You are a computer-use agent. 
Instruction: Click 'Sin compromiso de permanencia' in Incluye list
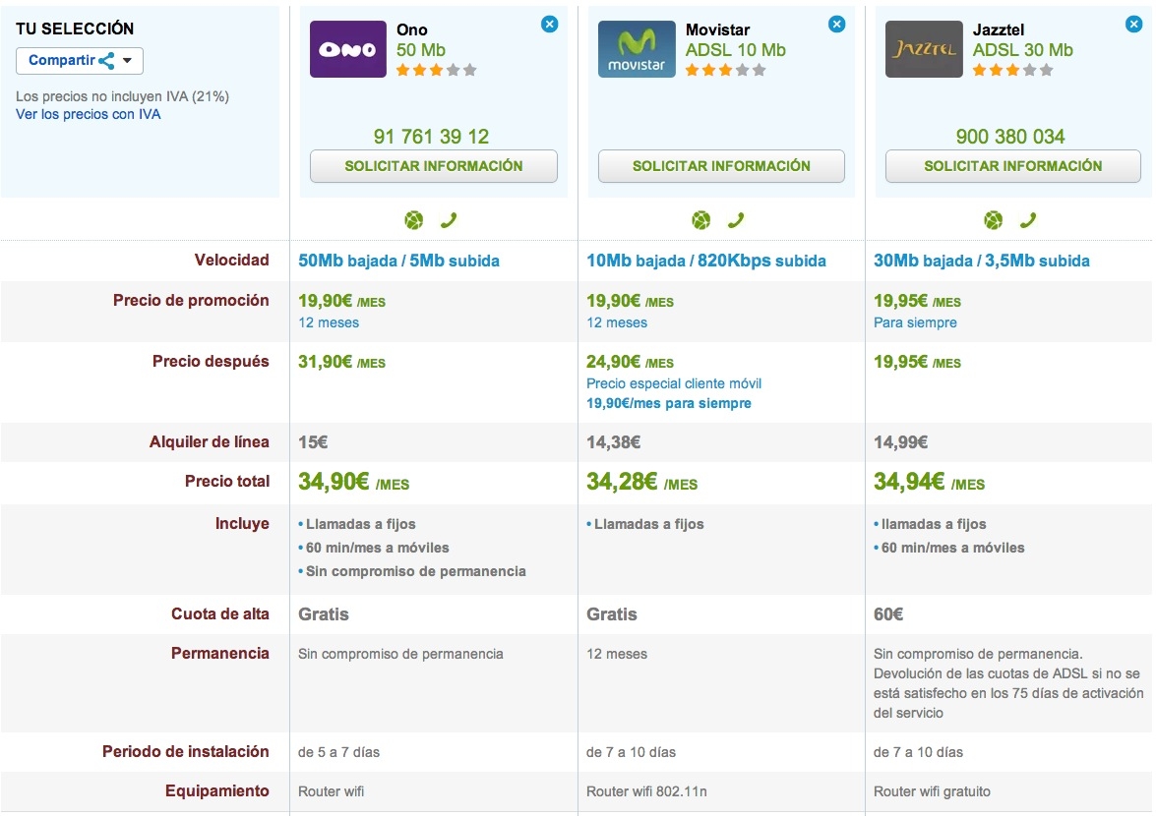(x=416, y=571)
